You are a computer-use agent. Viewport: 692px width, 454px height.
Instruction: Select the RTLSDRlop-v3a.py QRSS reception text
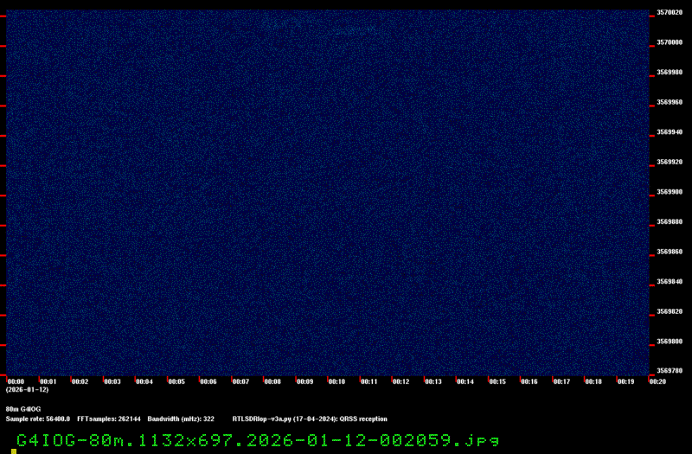pos(310,419)
